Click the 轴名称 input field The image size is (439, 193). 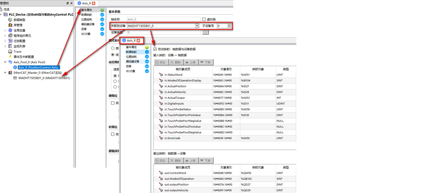pos(164,19)
